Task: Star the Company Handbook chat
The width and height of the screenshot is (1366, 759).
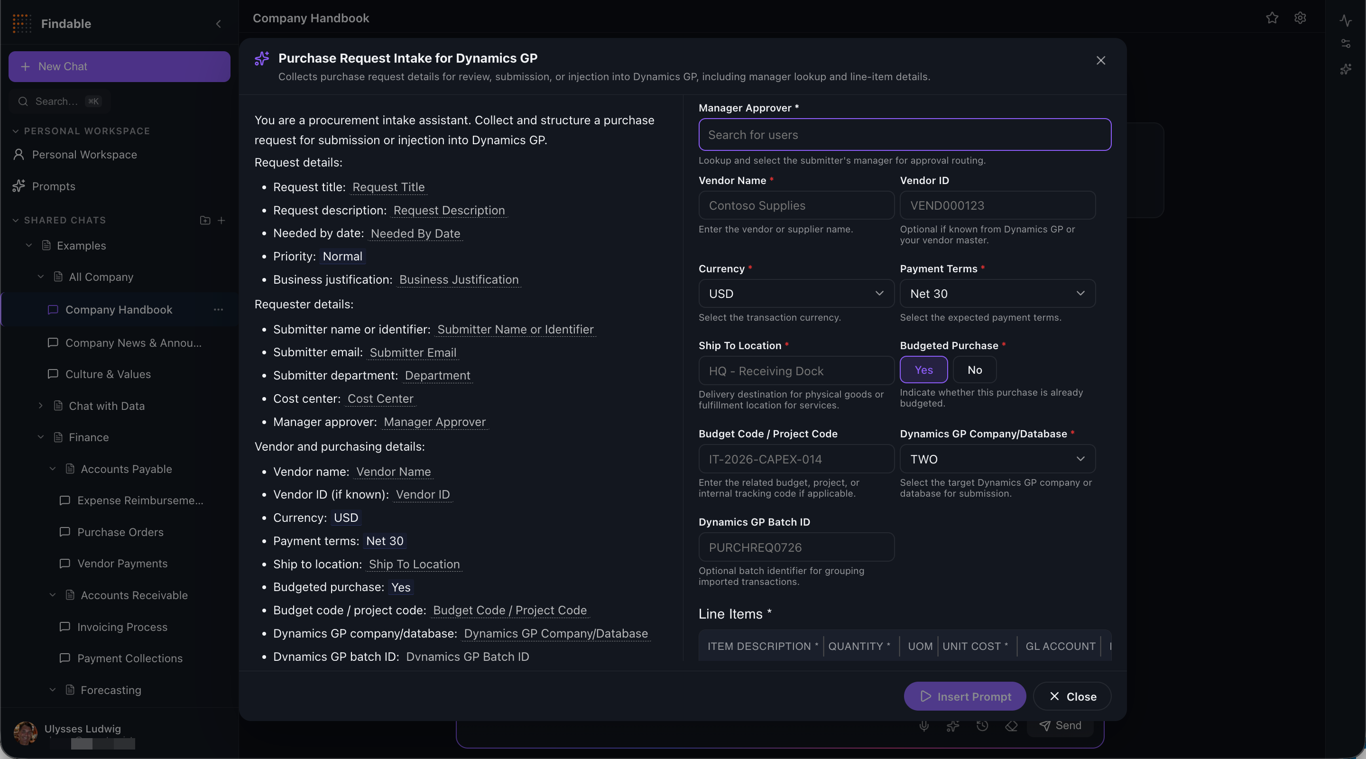Action: (x=1272, y=18)
